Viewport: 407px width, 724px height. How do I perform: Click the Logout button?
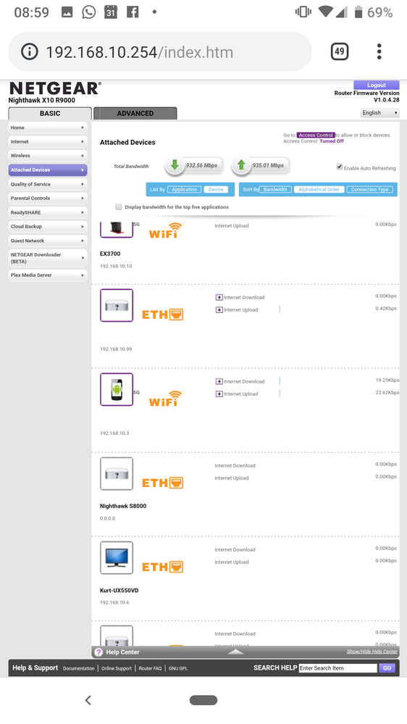pos(376,85)
